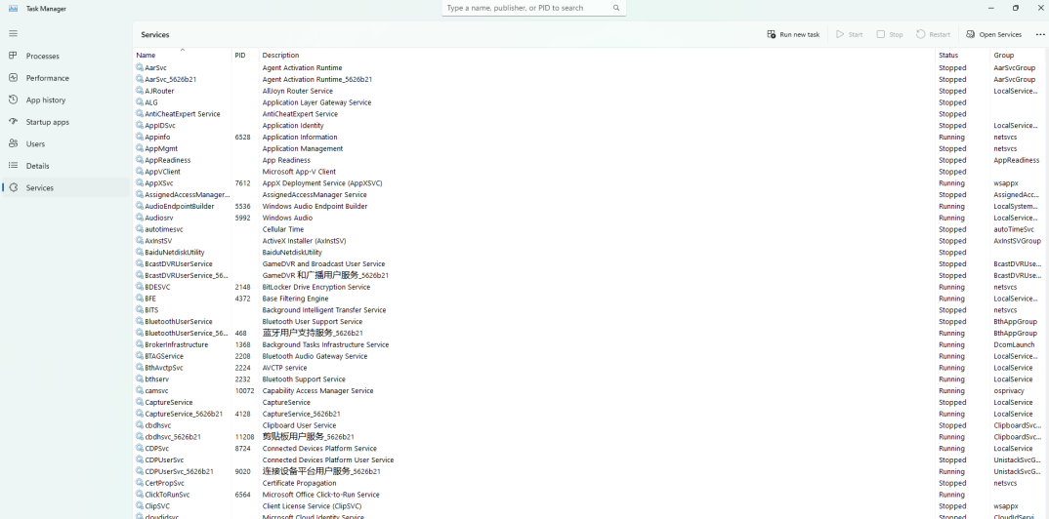Viewport: 1049px width, 519px height.
Task: Select the BITS service icon
Action: point(140,310)
